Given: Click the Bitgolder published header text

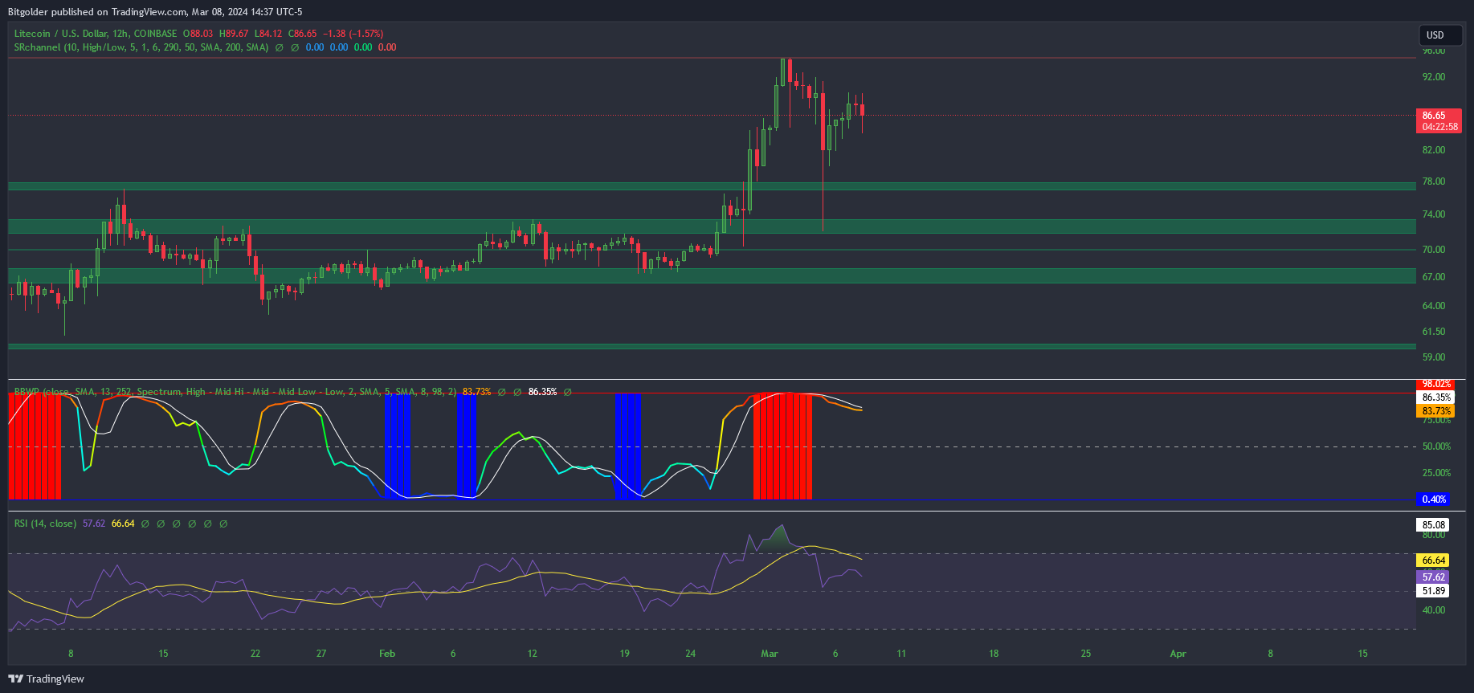Looking at the screenshot, I should (x=155, y=11).
